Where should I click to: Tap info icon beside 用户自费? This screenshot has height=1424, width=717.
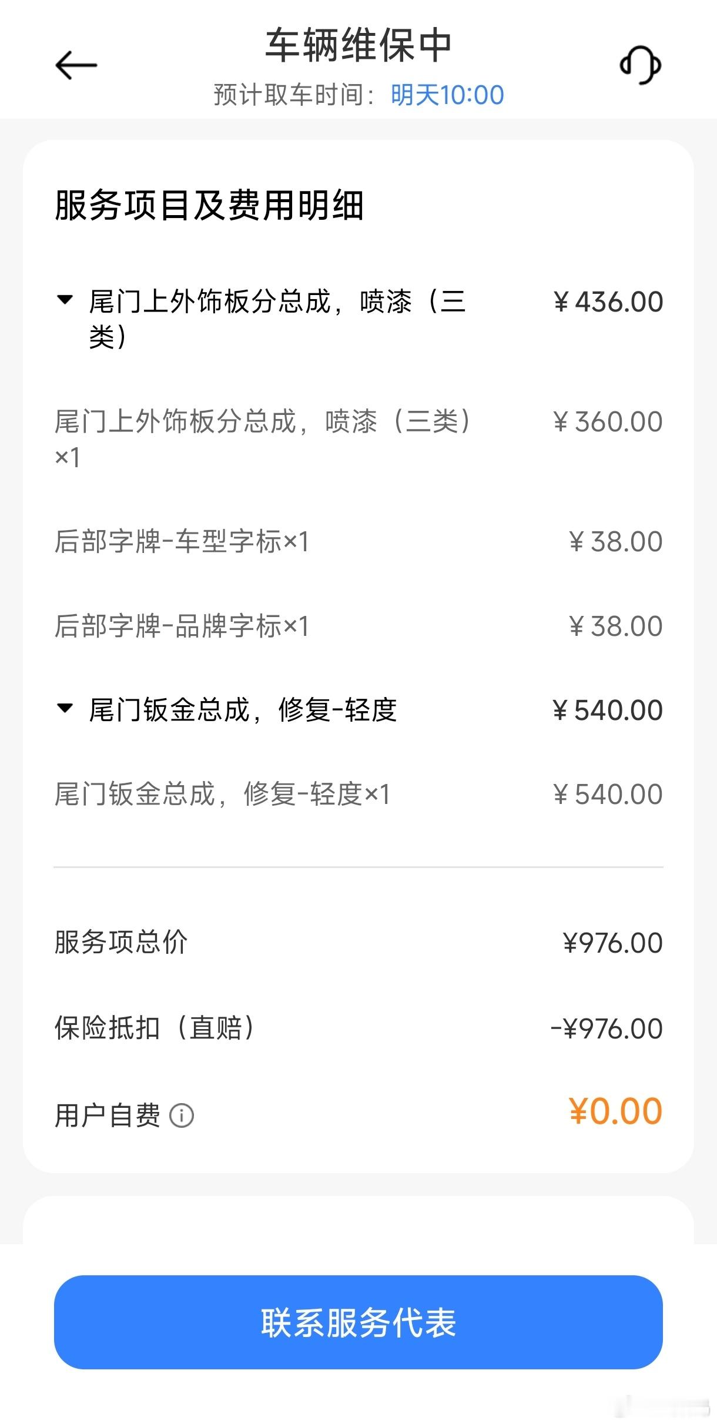tap(182, 1115)
